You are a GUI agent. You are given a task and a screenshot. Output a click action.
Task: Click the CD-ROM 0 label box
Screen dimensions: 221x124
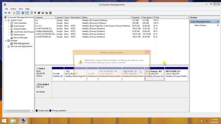(x=43, y=90)
